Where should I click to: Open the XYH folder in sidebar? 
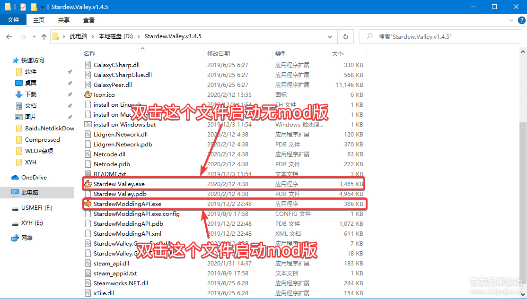click(31, 162)
